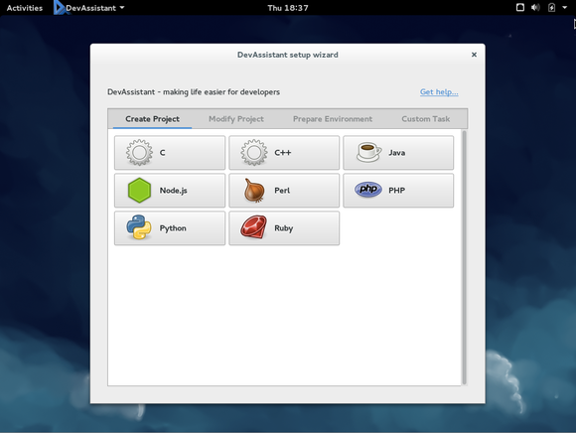Click the volume speaker icon in the top bar
The height and width of the screenshot is (433, 576).
[535, 7]
